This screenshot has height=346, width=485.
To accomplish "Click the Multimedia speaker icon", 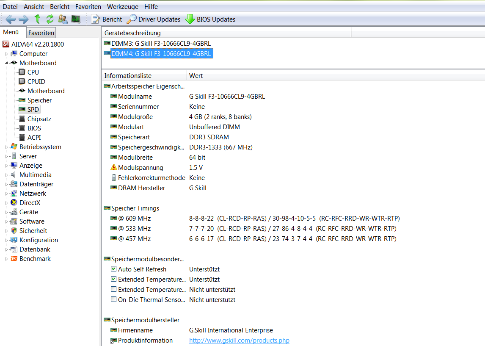I will tap(13, 174).
